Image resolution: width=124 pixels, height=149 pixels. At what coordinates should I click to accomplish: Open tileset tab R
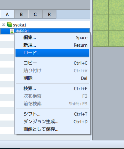click(49, 14)
